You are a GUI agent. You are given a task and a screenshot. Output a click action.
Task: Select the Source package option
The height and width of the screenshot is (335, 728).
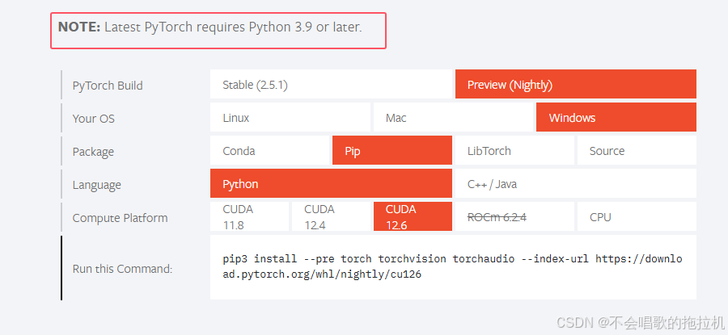[637, 151]
